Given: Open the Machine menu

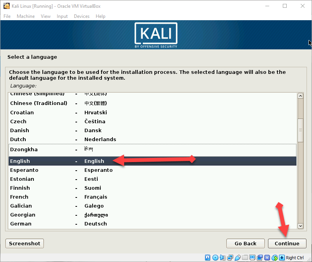Looking at the screenshot, I should coord(26,16).
